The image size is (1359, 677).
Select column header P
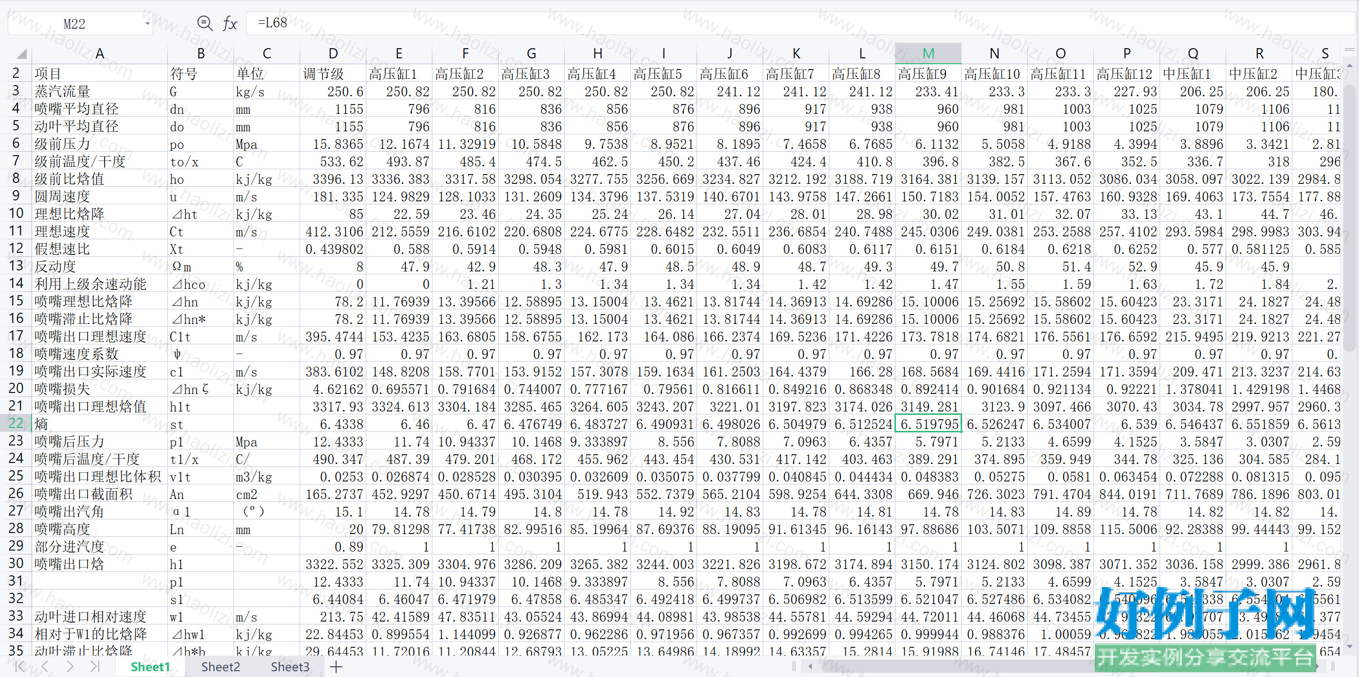pos(1127,53)
